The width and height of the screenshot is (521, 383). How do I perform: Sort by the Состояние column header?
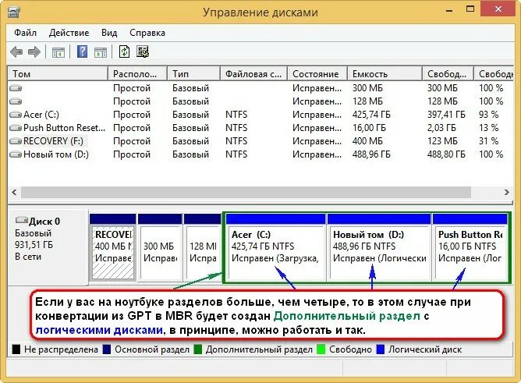(x=317, y=74)
